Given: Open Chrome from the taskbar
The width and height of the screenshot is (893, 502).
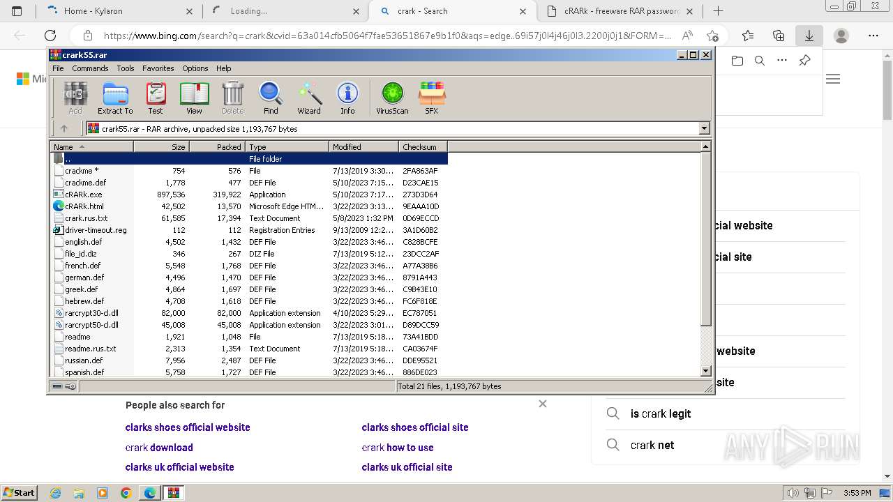Looking at the screenshot, I should (126, 493).
